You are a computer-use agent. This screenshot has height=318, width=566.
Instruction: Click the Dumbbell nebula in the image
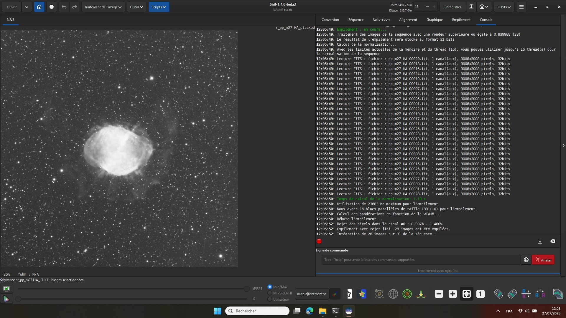(x=119, y=150)
